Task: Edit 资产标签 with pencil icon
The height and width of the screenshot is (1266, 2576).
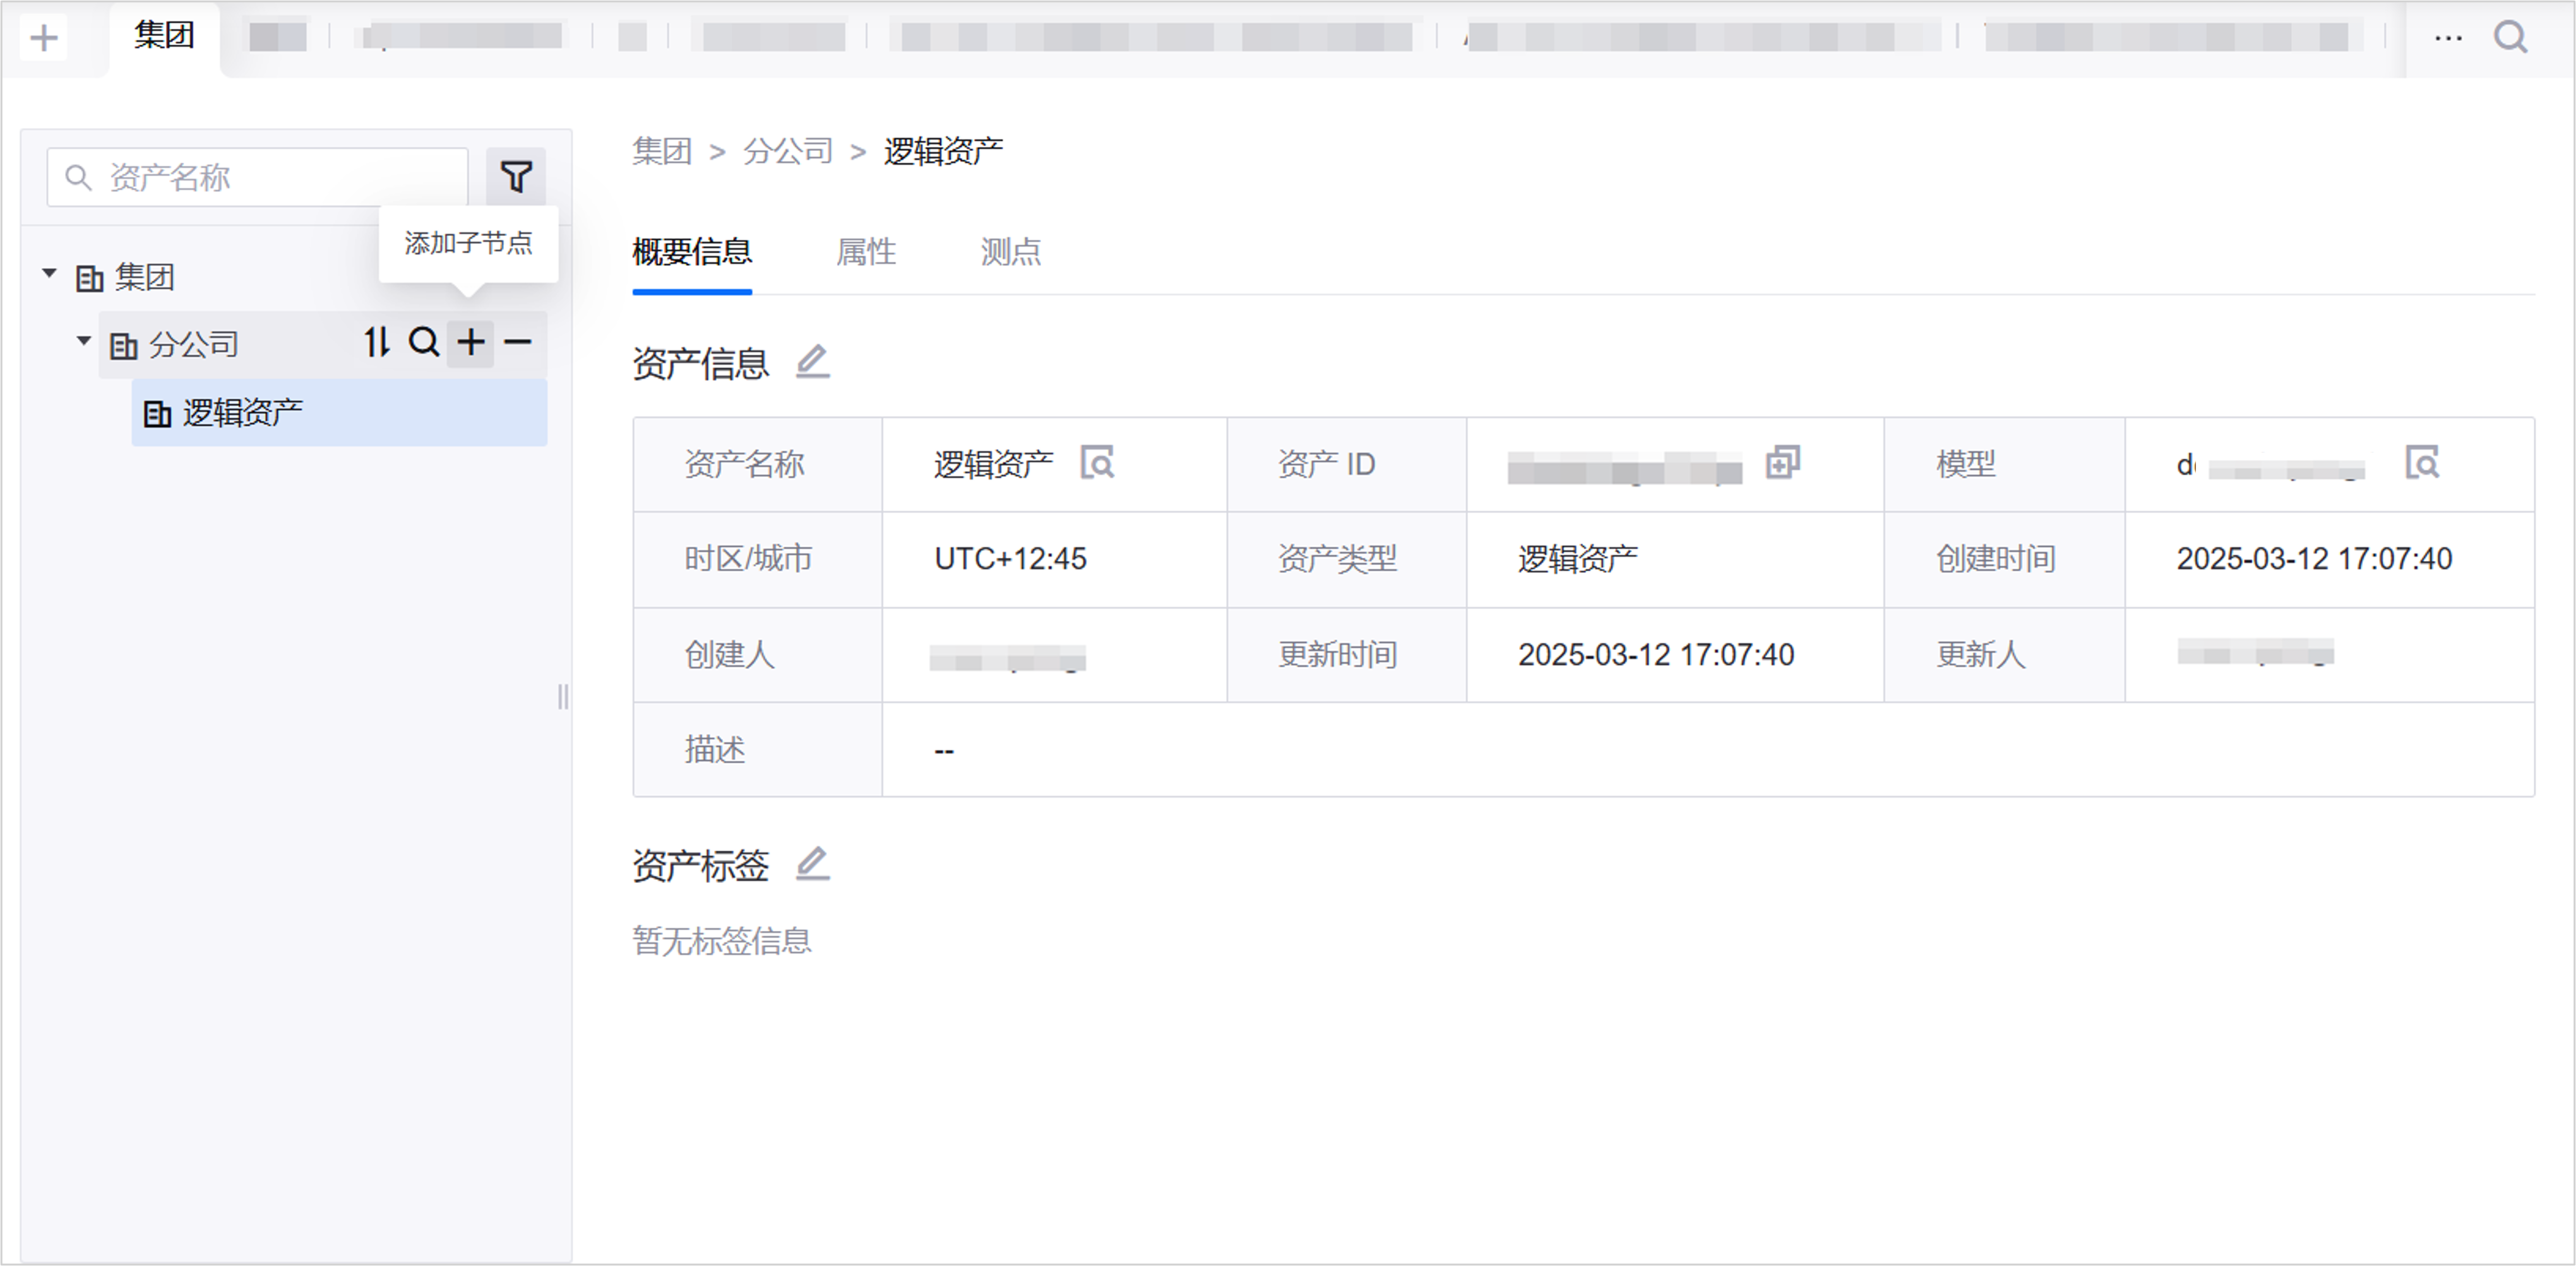Action: pos(812,865)
